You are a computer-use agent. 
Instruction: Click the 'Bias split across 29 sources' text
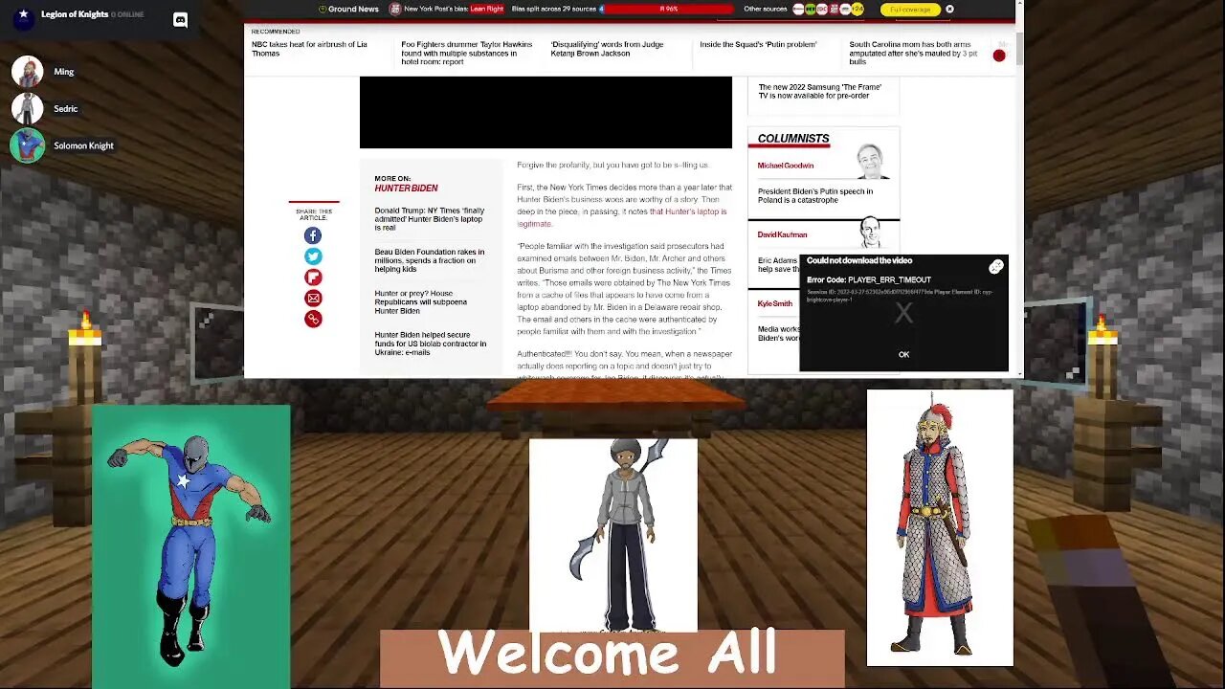click(x=554, y=10)
